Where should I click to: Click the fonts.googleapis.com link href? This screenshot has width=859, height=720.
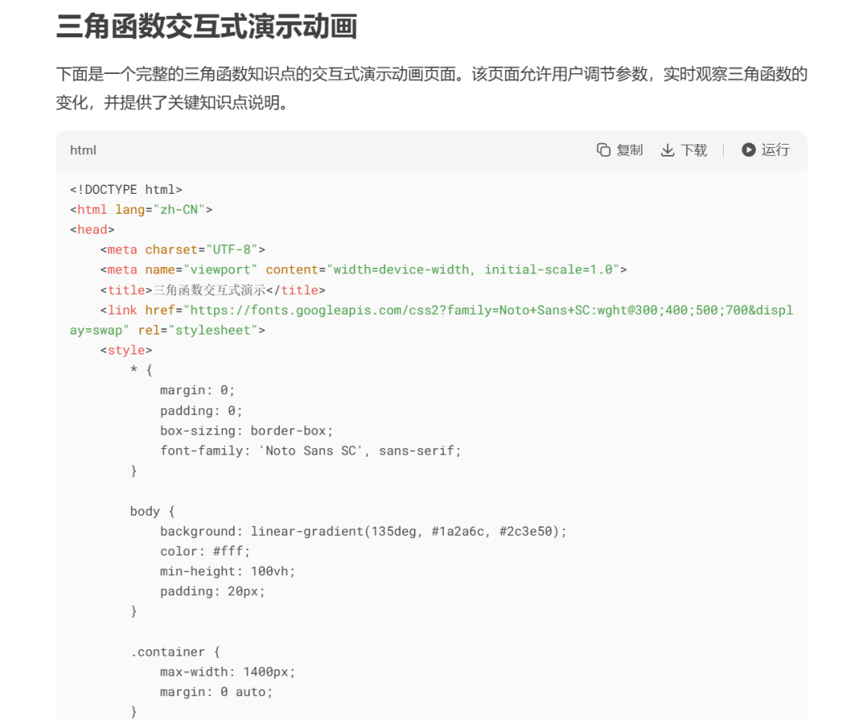point(431,320)
